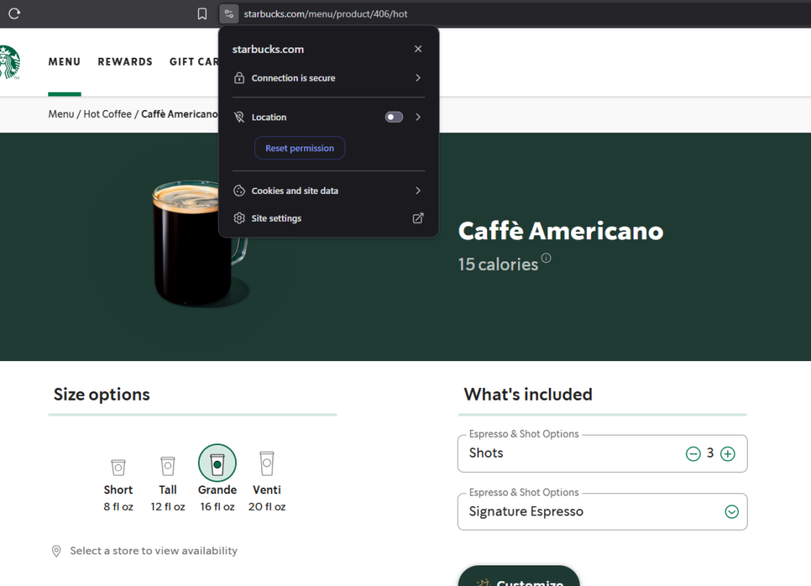
Task: Increase shots with the plus icon
Action: 728,454
